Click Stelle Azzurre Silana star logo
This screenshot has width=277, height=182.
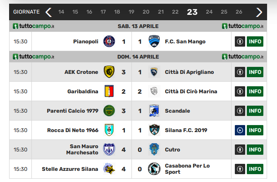tap(109, 169)
